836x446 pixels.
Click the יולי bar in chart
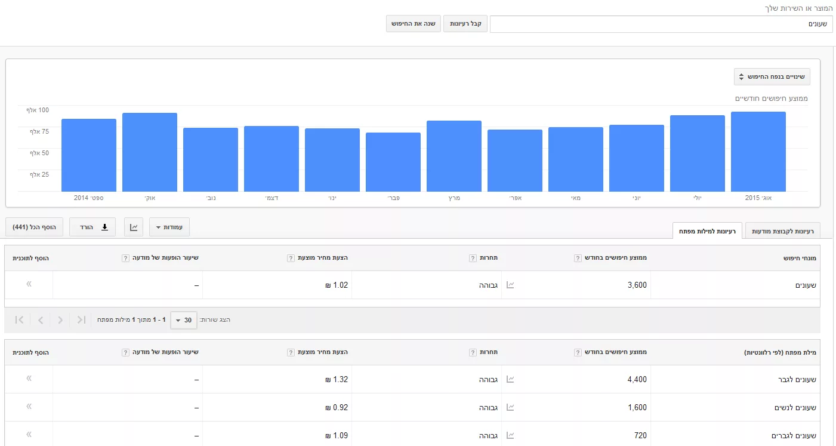click(698, 153)
